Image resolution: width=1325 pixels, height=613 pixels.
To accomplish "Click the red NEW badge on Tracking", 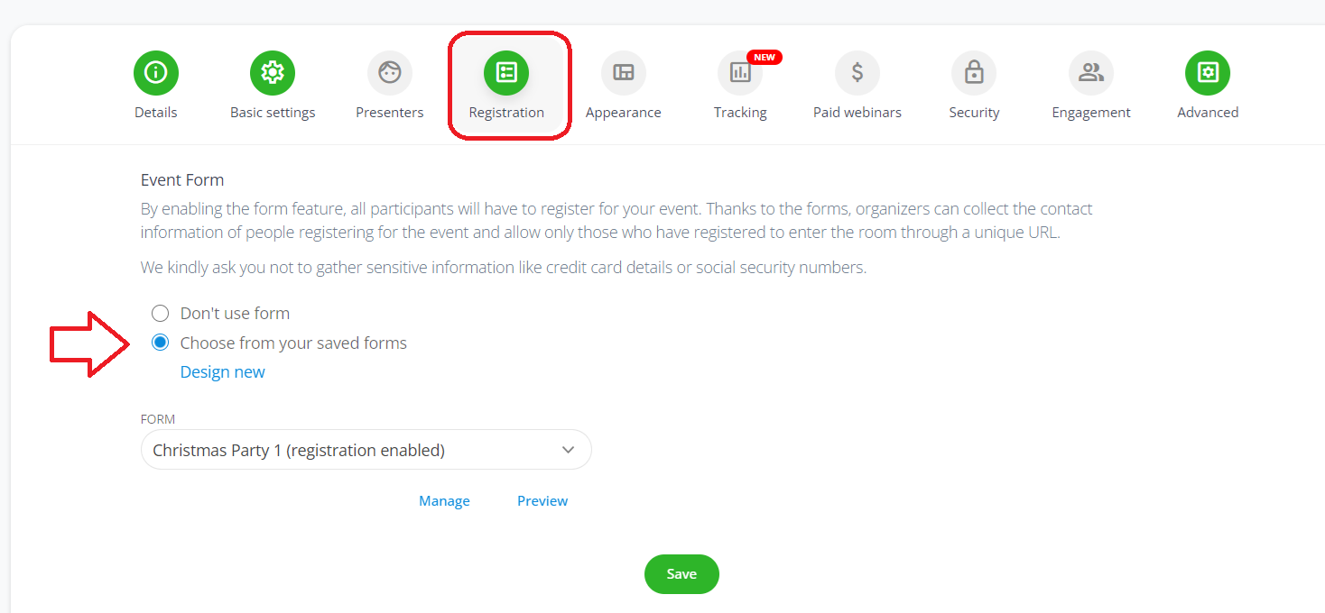I will [764, 57].
